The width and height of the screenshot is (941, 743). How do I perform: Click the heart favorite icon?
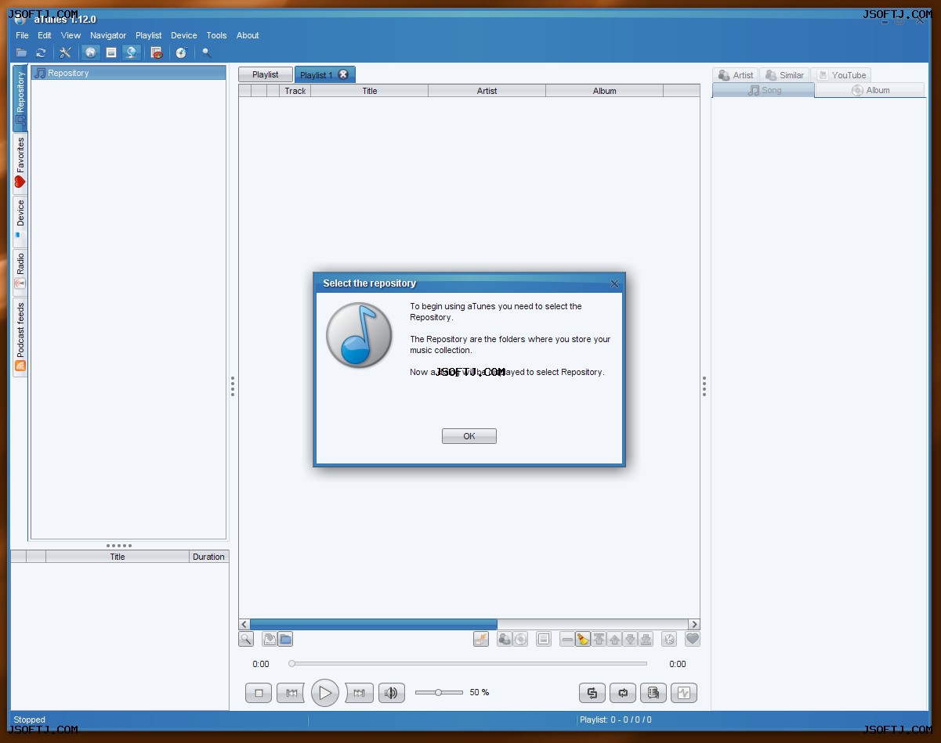[693, 639]
